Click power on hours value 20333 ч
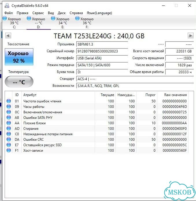This screenshot has height=201, width=196. [x=180, y=72]
